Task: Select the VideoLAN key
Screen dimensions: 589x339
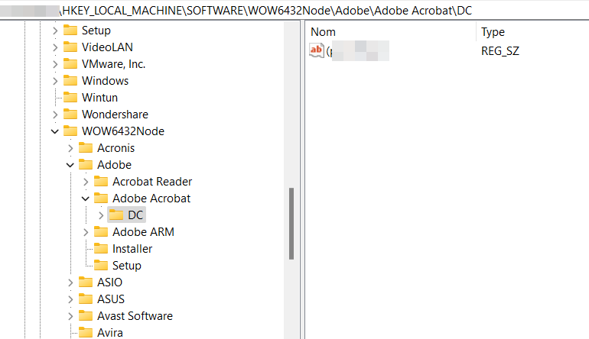Action: tap(107, 47)
